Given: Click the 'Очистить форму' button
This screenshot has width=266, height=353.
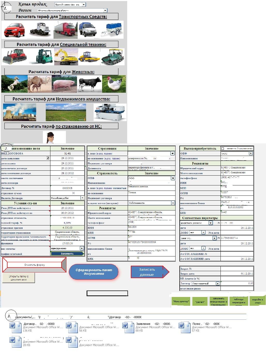Looking at the screenshot, I should (34, 265).
